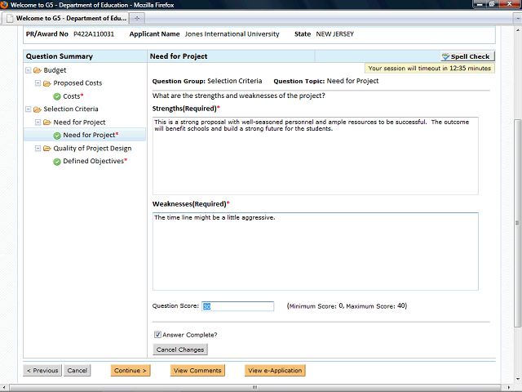Click the scroll left arrow
Image resolution: width=522 pixels, height=392 pixels.
(4, 387)
